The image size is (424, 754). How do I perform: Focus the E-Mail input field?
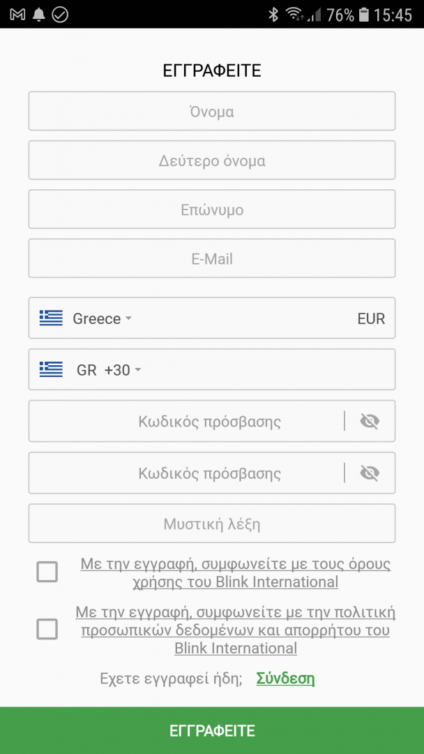pos(212,259)
